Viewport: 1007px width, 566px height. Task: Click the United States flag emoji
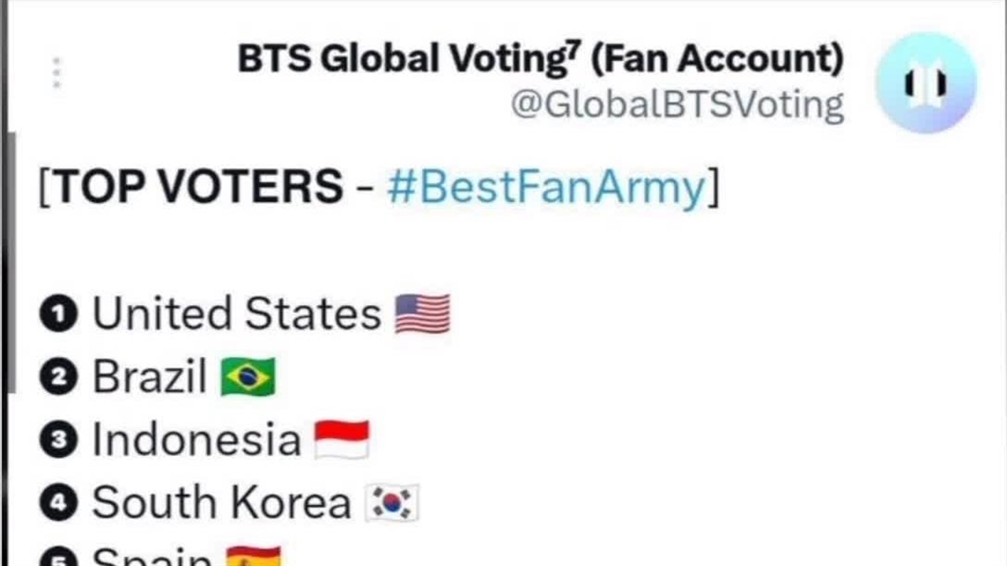click(x=422, y=314)
